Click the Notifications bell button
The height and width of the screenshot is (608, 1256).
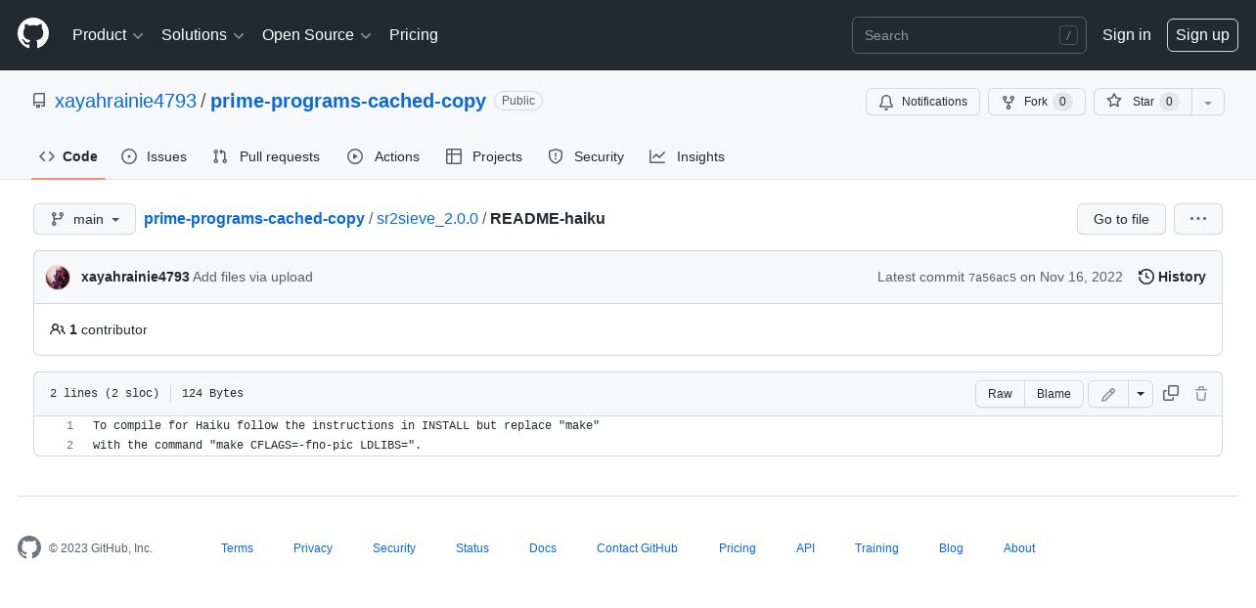pyautogui.click(x=922, y=102)
